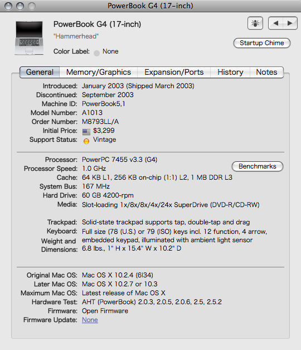Switch to the Expansion/Ports tab

174,72
